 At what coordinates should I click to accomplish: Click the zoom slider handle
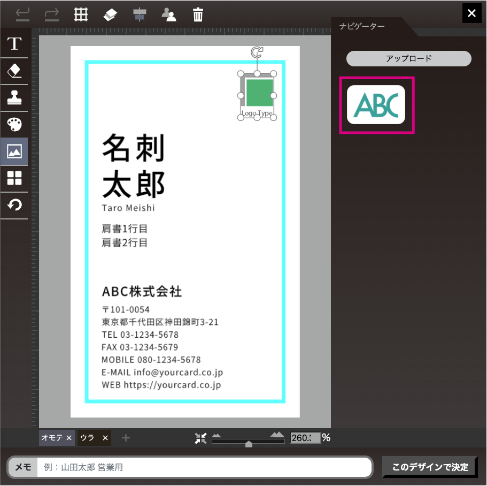[249, 444]
